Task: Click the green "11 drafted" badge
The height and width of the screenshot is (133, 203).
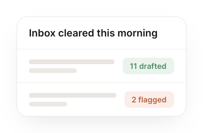Action: coord(148,66)
